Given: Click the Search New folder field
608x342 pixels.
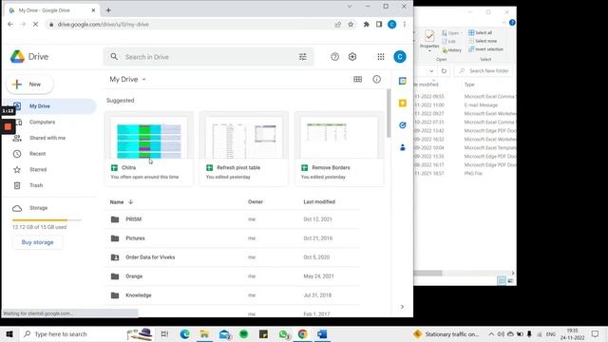Looking at the screenshot, I should [484, 71].
